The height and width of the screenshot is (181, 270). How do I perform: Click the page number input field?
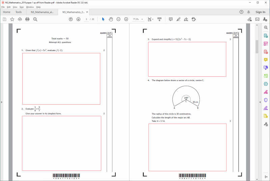click(x=86, y=19)
